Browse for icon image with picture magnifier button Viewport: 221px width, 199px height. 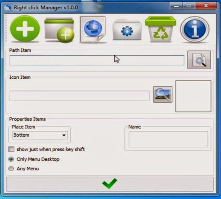163,94
